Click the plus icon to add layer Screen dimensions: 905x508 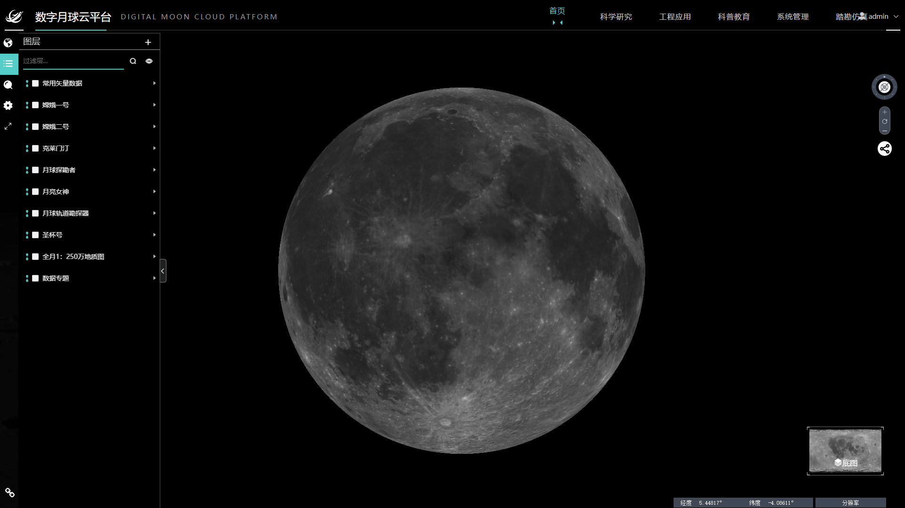pos(148,42)
